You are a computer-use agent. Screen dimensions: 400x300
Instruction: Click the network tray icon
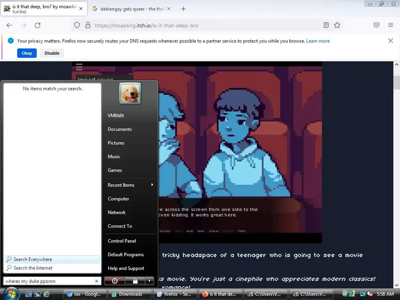[x=362, y=294]
